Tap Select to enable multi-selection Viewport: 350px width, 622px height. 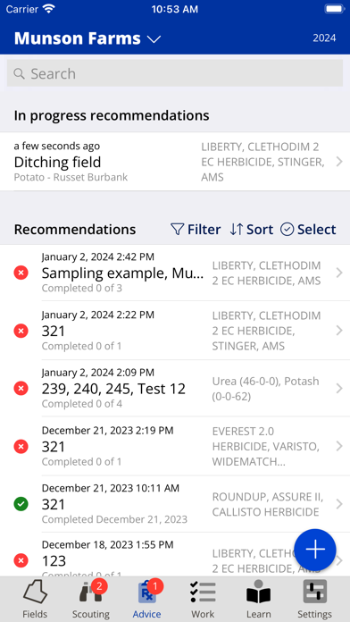pos(308,230)
